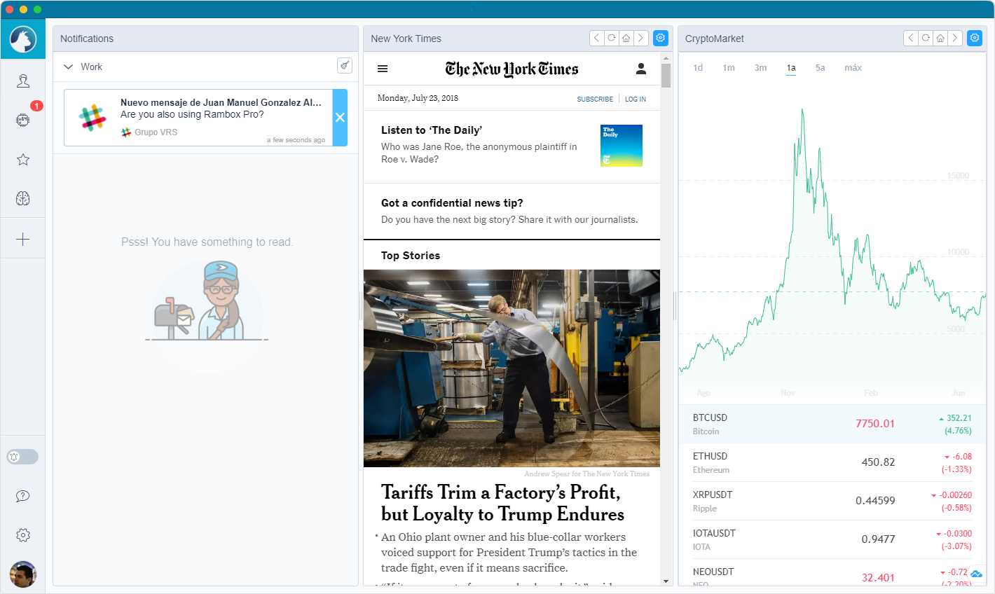This screenshot has height=594, width=995.
Task: Toggle the do-not-disturb switch in sidebar
Action: point(22,457)
